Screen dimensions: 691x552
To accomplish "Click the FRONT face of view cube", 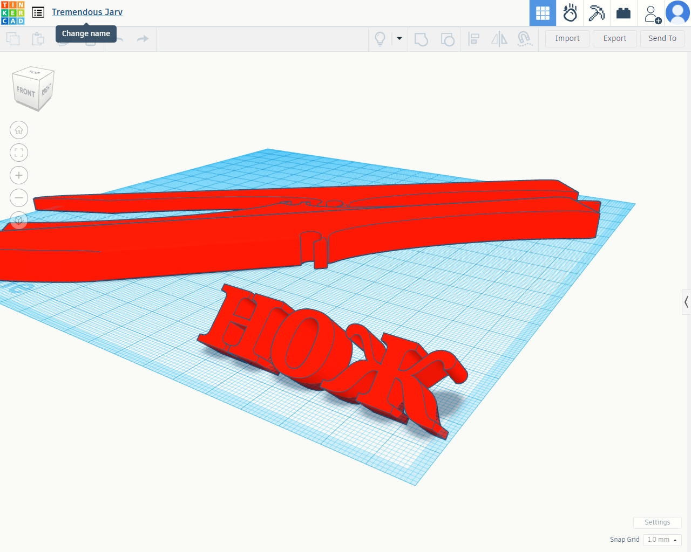I will point(25,92).
